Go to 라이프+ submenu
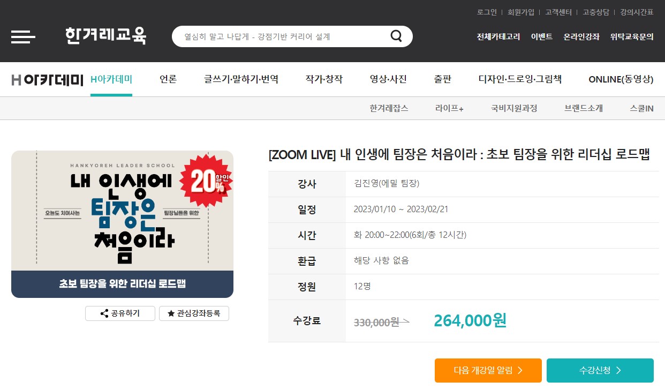Viewport: 665px width, 389px height. pos(449,108)
